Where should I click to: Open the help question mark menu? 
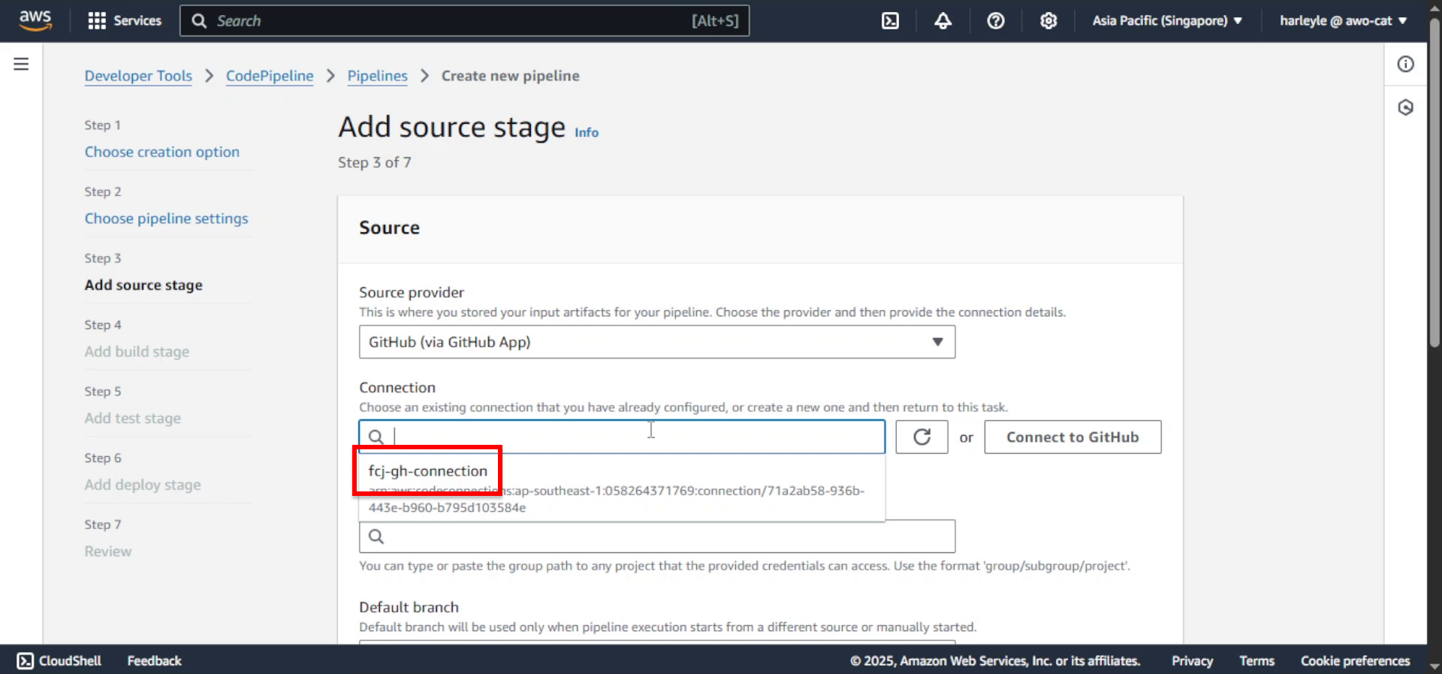(996, 21)
